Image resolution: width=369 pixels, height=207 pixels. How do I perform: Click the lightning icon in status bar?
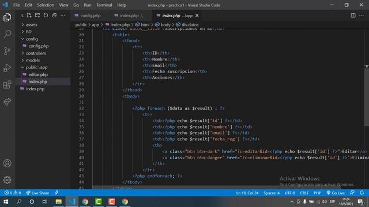tap(57, 193)
